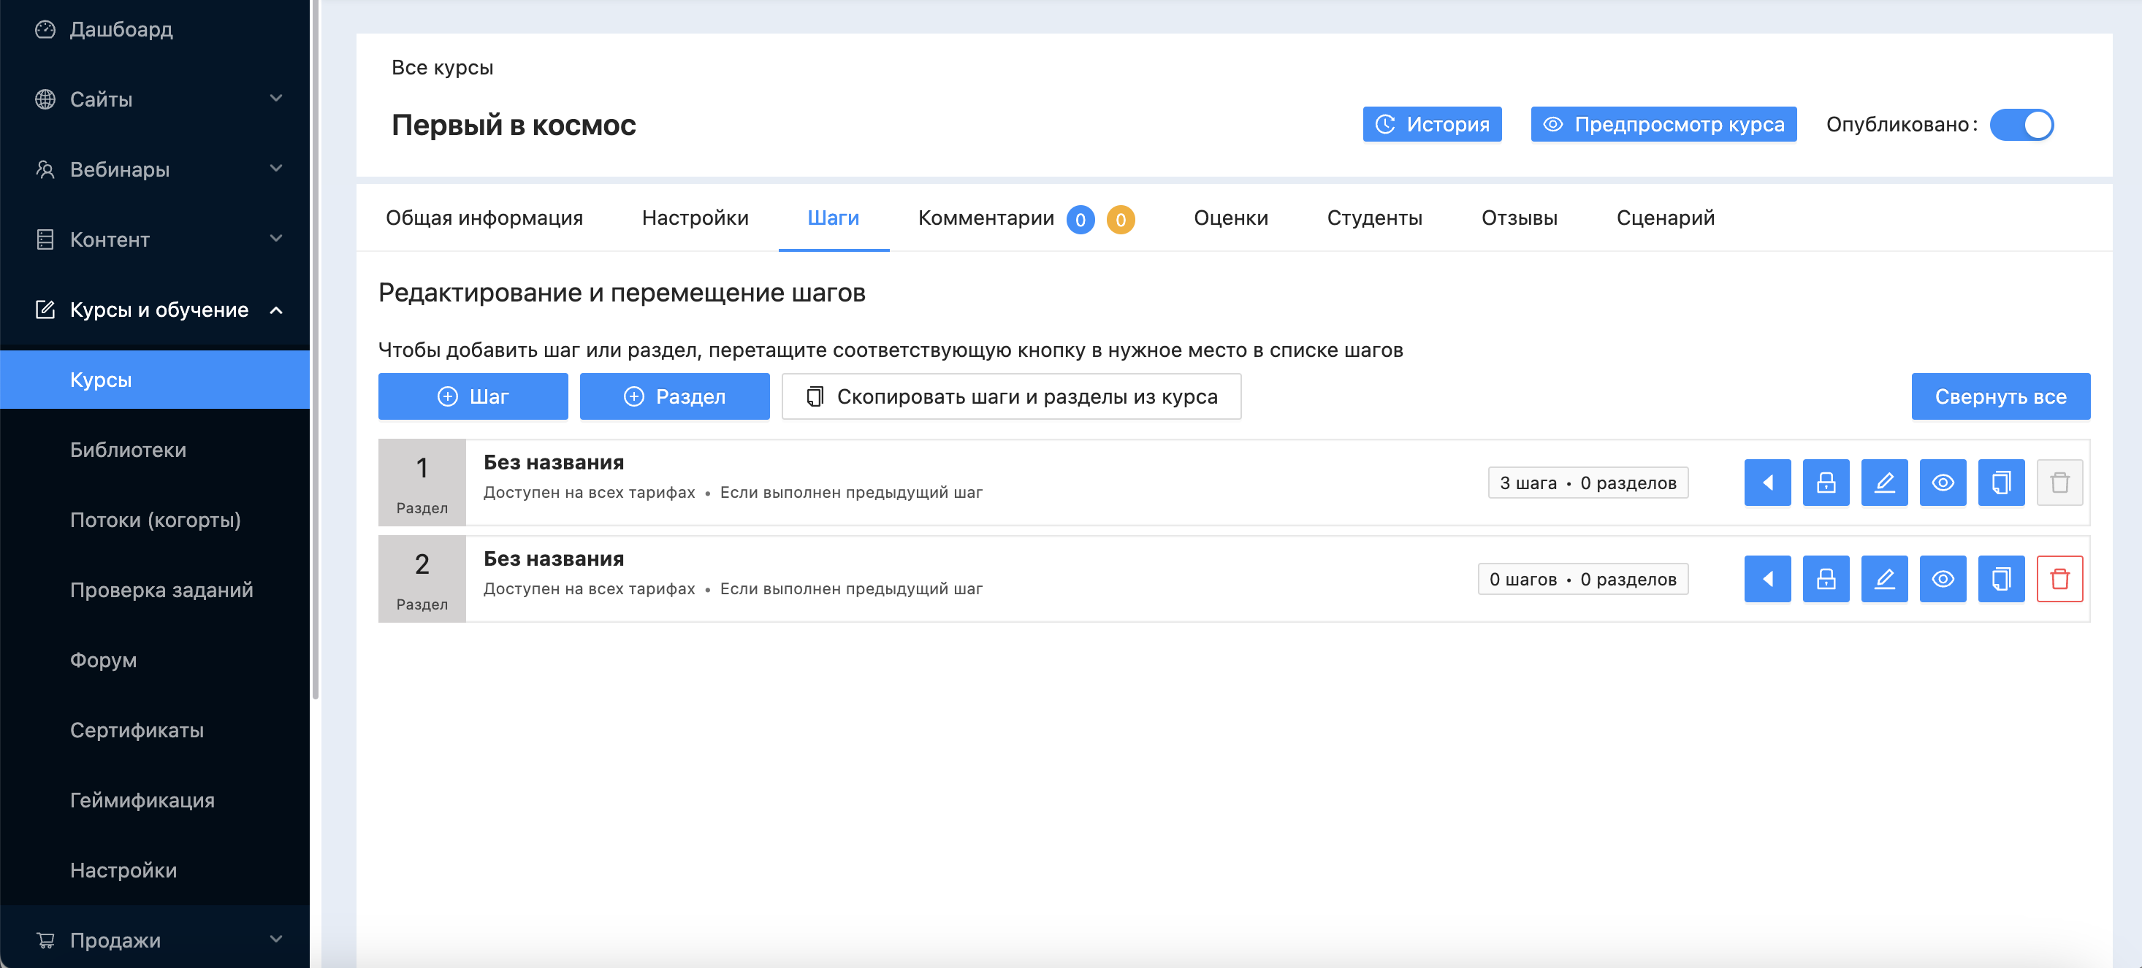Toggle the Опубликовано switch
The image size is (2142, 968).
click(x=2026, y=124)
